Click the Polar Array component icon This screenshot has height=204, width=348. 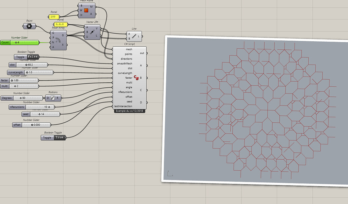pyautogui.click(x=59, y=40)
